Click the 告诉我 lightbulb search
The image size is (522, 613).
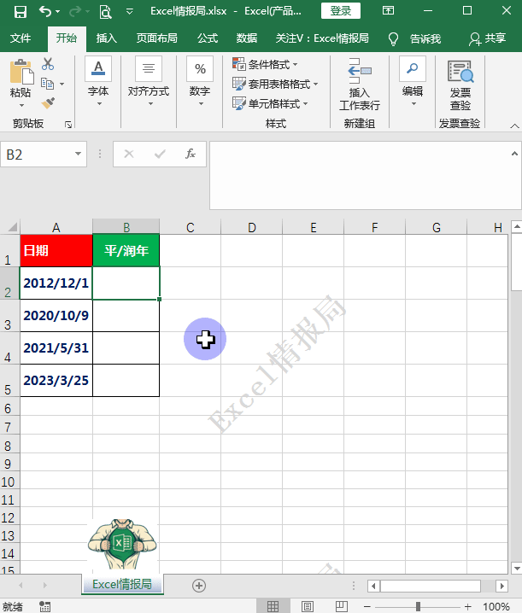coord(414,38)
